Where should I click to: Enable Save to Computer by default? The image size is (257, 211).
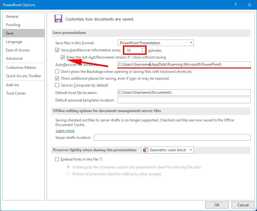pos(57,85)
